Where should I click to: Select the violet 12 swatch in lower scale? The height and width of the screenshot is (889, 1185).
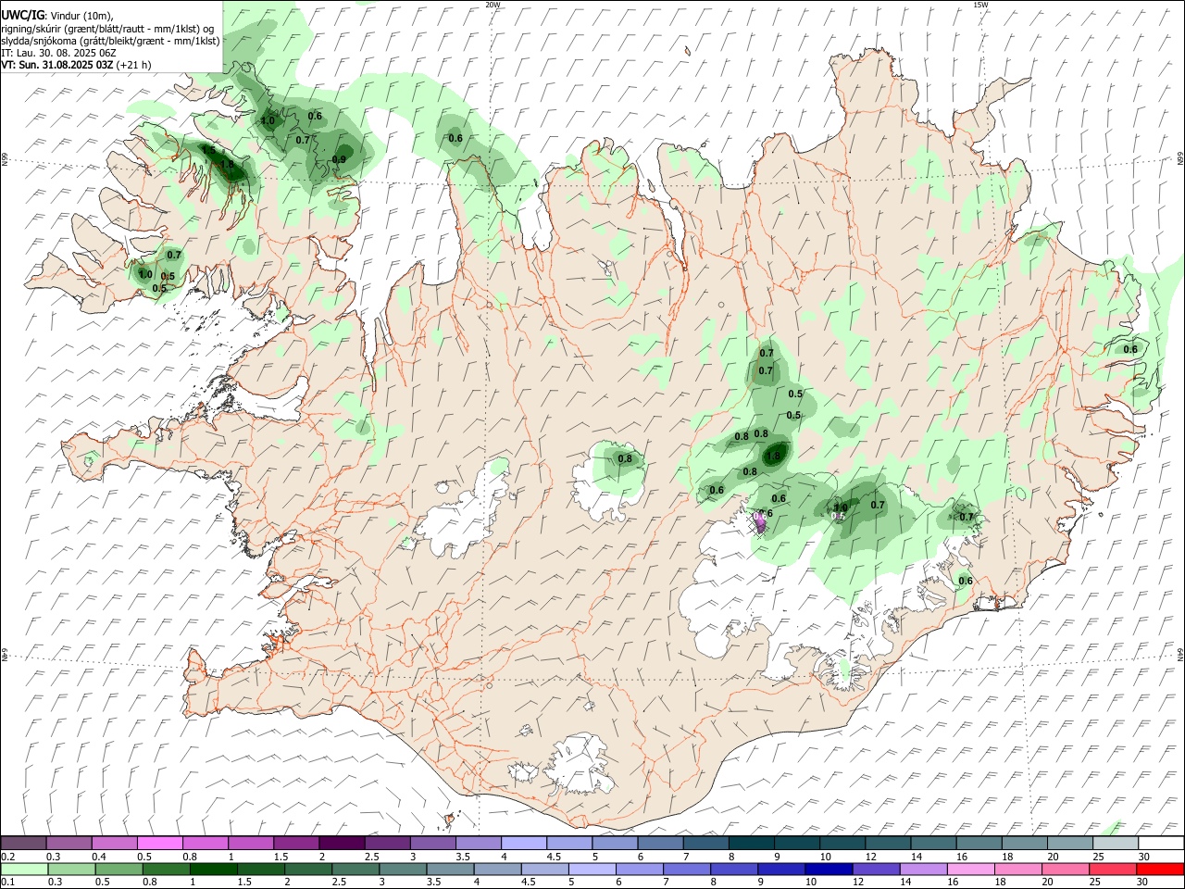[x=875, y=870]
